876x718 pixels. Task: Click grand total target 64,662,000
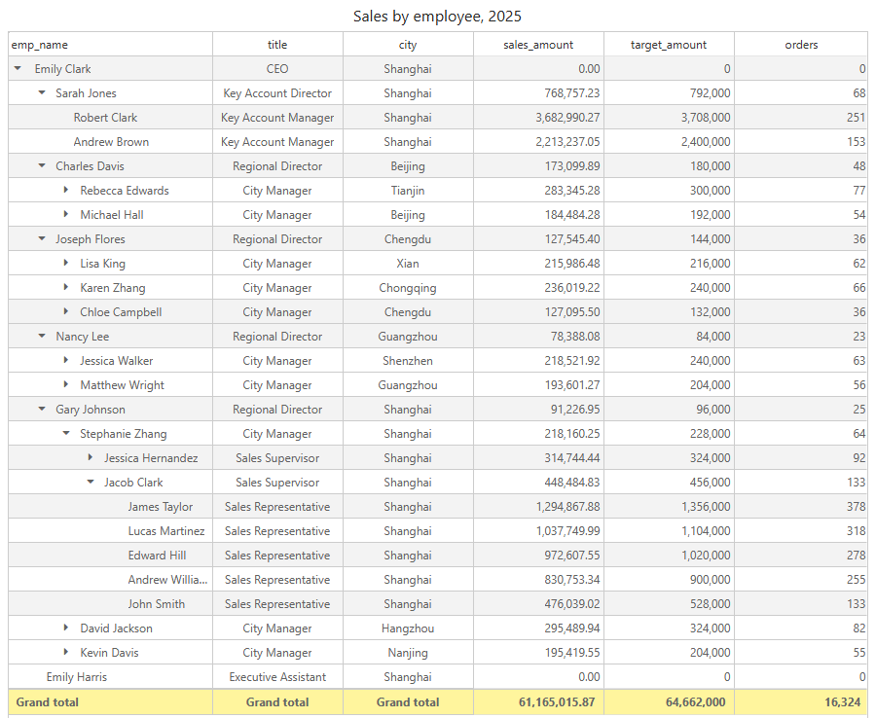696,701
